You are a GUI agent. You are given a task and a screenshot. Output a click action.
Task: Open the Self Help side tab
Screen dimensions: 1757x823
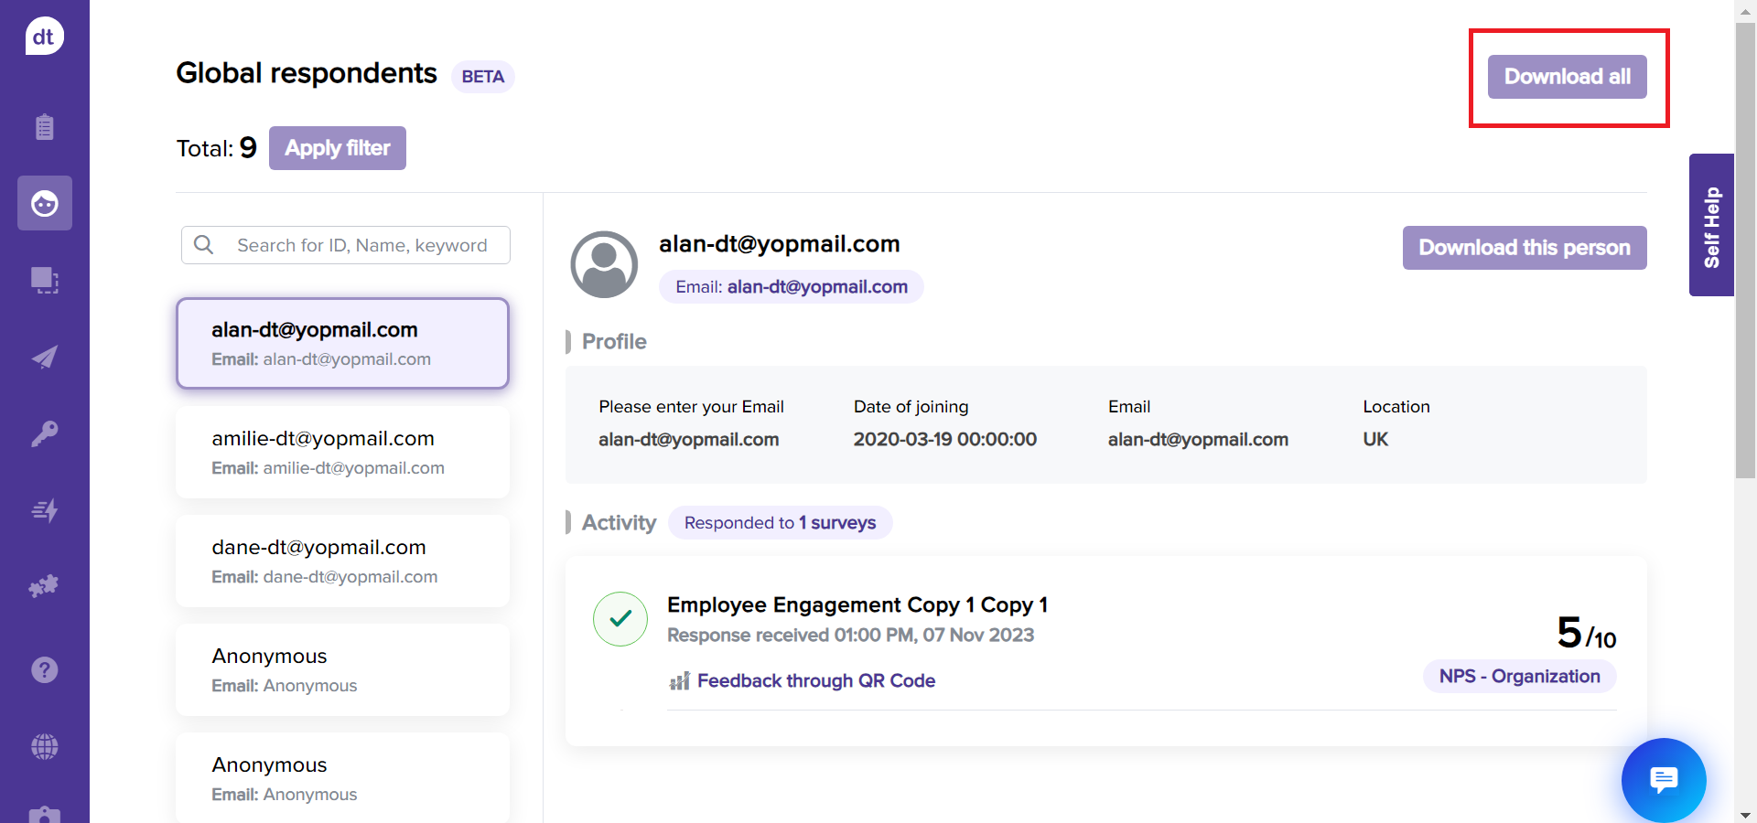1711,226
